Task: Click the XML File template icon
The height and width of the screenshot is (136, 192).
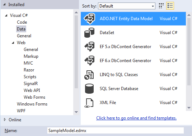Action: pyautogui.click(x=89, y=103)
